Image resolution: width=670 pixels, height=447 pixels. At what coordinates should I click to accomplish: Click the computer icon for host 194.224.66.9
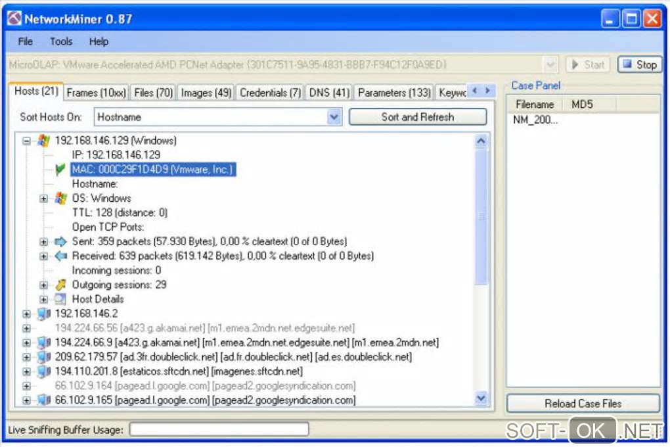tap(44, 342)
